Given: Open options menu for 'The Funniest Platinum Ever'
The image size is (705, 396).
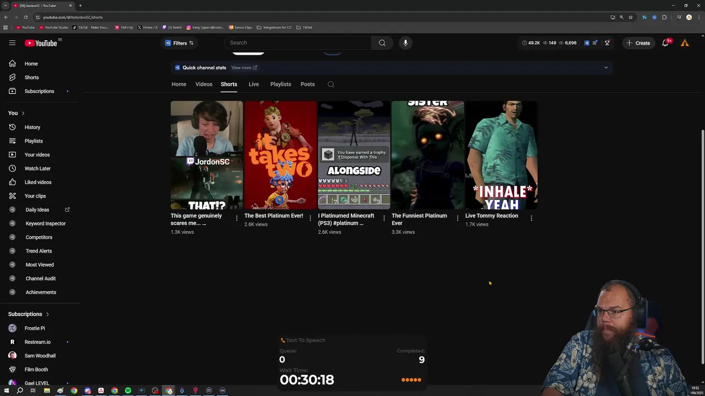Looking at the screenshot, I should [x=457, y=218].
